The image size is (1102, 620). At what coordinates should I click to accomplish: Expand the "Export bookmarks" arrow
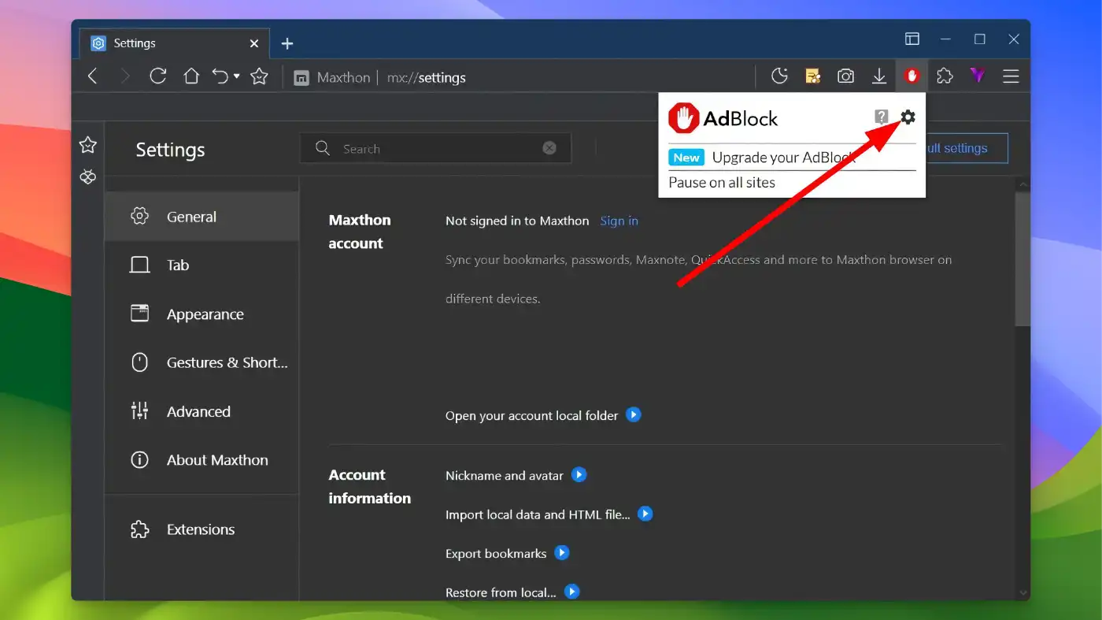(561, 552)
